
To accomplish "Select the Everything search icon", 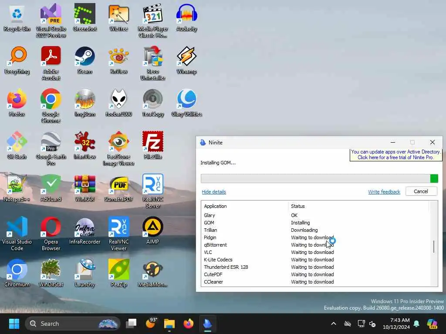I will (17, 60).
